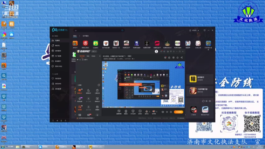Switch to the second launcher tab after the divider
265x149 pixels.
tap(86, 36)
